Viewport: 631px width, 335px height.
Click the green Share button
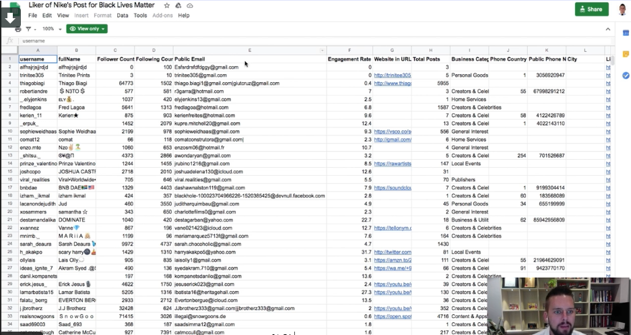pos(591,9)
